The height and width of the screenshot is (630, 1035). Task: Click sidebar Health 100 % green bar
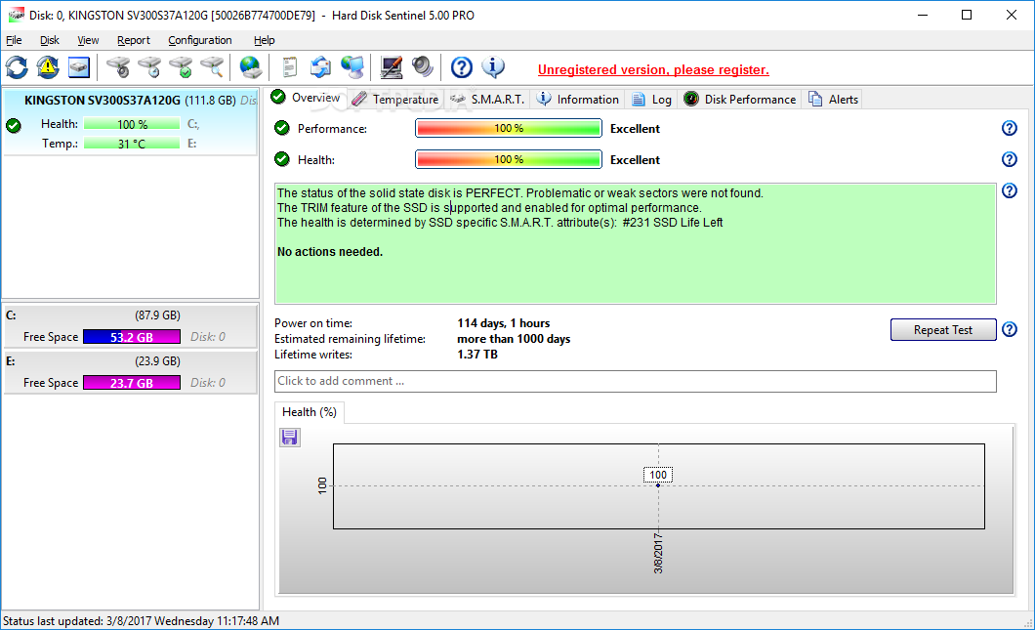coord(132,124)
